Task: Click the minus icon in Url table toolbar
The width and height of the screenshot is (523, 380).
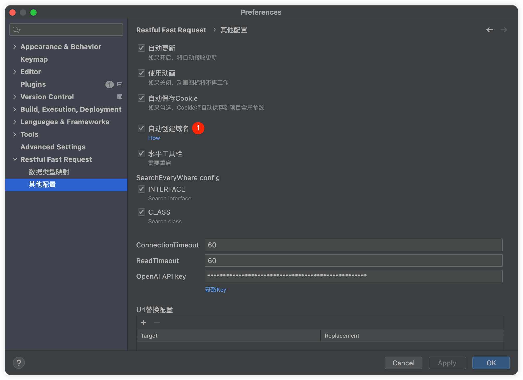Action: click(x=157, y=323)
